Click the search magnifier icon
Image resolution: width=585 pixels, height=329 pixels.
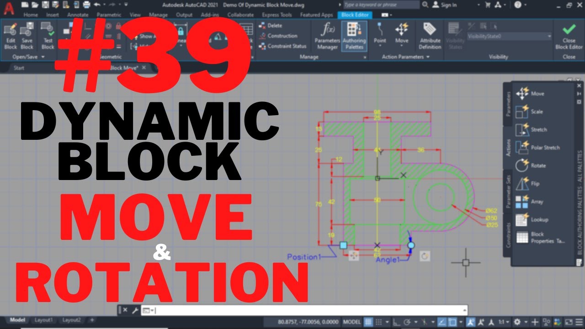point(425,5)
